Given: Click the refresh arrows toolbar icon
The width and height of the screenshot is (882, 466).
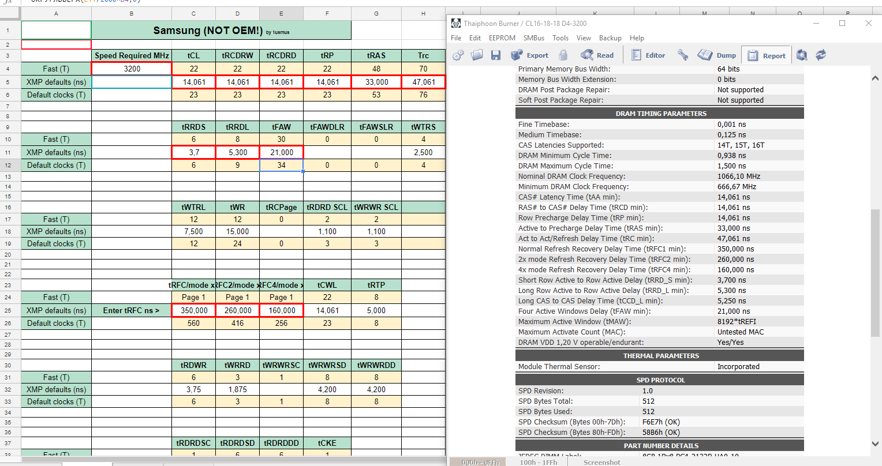Looking at the screenshot, I should point(821,55).
